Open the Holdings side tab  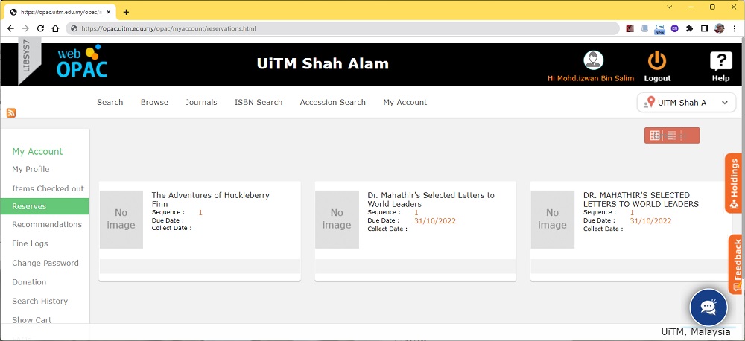(735, 183)
